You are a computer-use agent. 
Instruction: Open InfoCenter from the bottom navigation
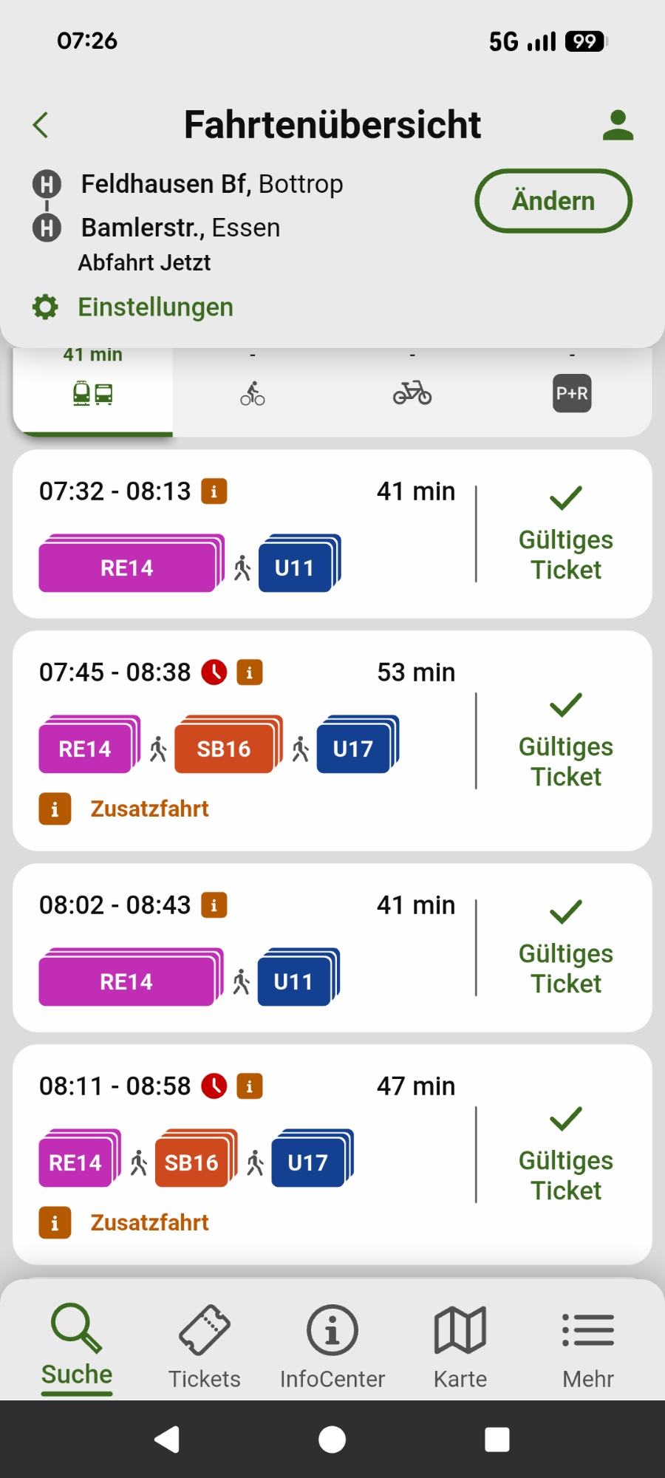[332, 1346]
